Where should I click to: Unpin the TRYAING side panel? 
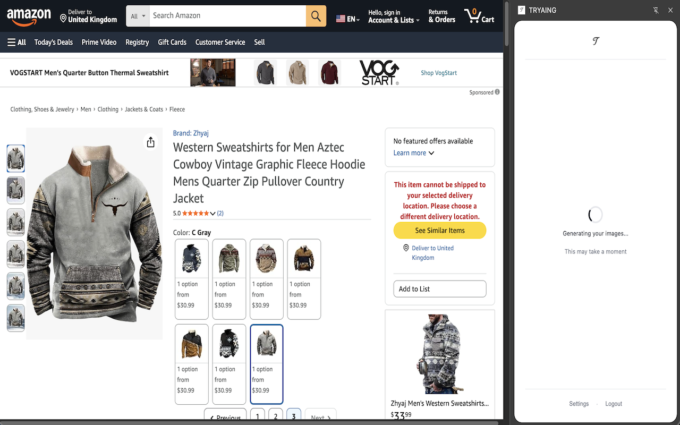pyautogui.click(x=656, y=10)
